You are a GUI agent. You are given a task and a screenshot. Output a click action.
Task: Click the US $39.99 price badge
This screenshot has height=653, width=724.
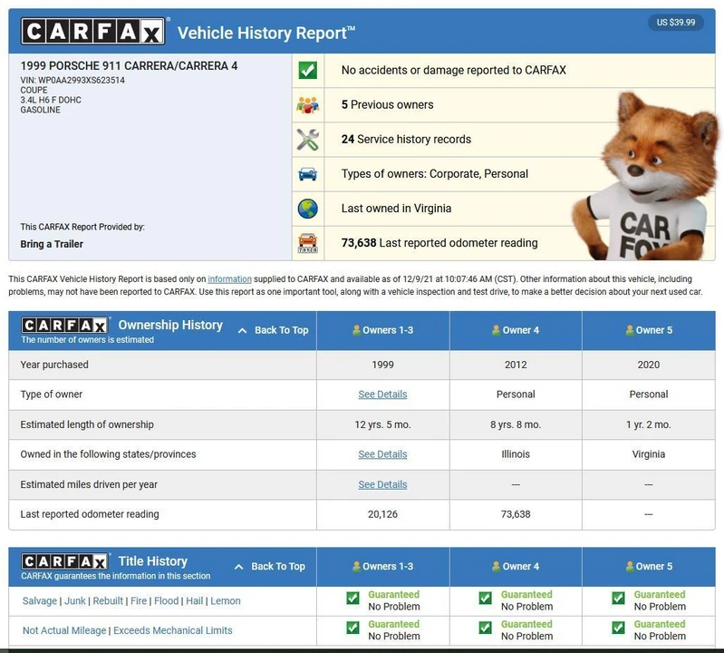[676, 22]
